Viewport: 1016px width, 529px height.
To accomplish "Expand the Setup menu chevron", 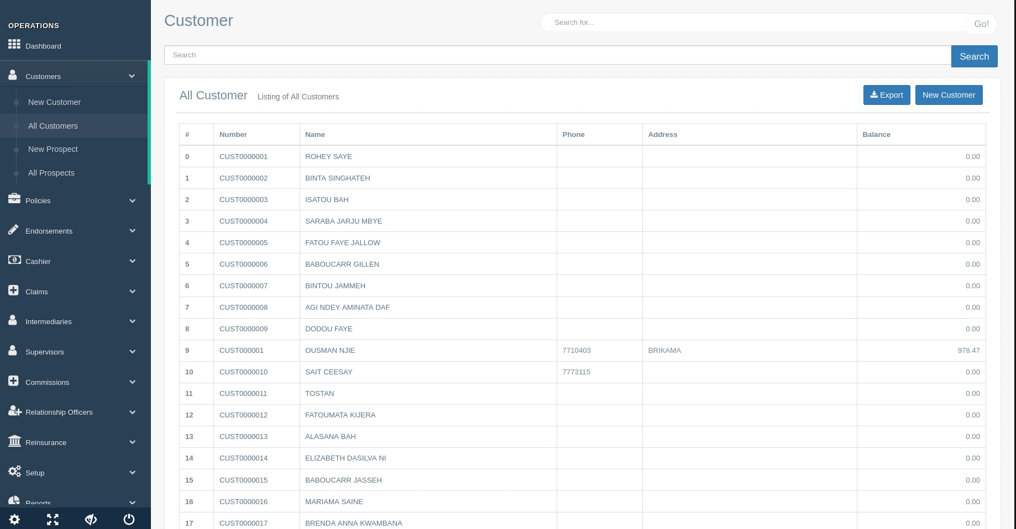I will click(132, 473).
